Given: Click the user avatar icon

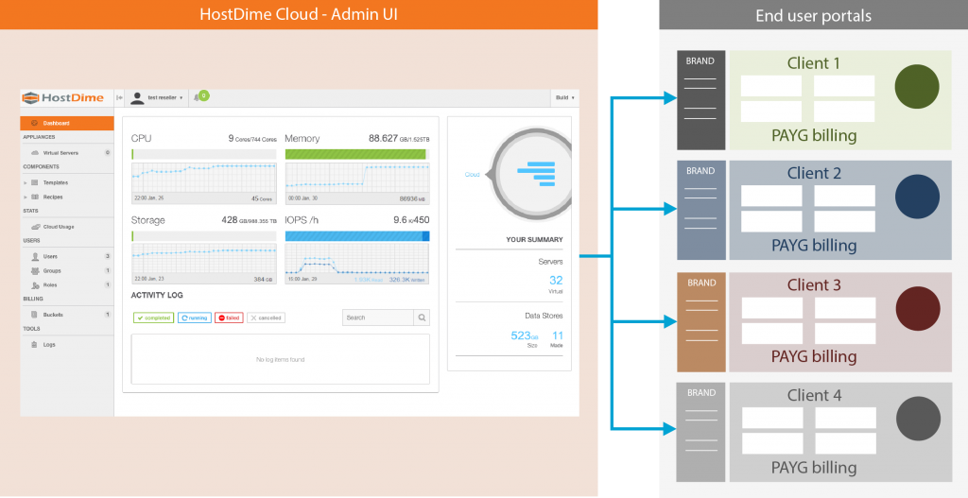Looking at the screenshot, I should [x=137, y=97].
